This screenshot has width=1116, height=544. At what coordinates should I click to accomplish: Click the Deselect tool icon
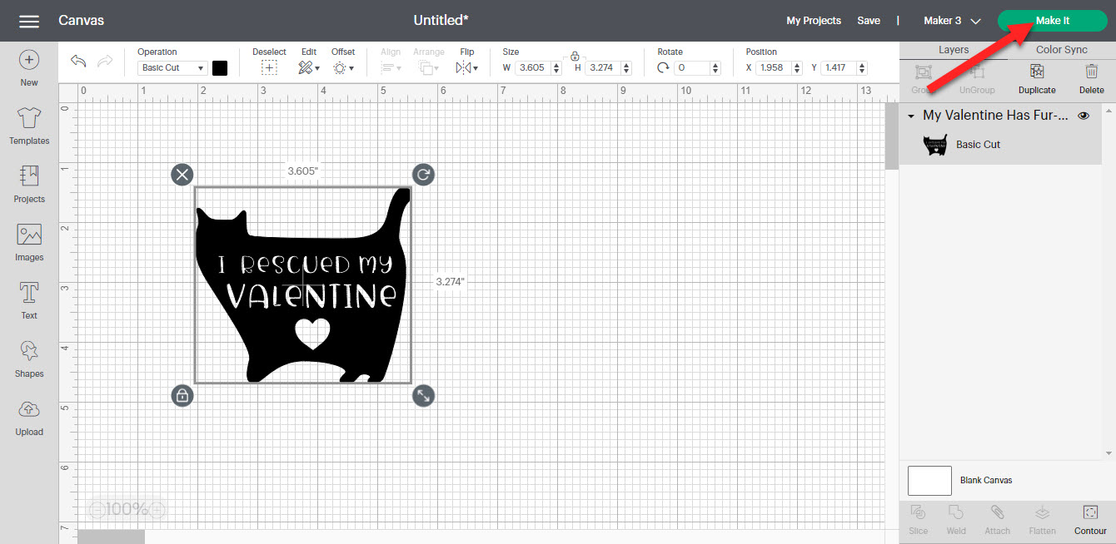click(268, 68)
